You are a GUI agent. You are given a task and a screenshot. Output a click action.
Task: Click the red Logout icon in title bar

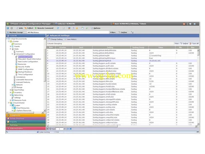click(x=184, y=24)
